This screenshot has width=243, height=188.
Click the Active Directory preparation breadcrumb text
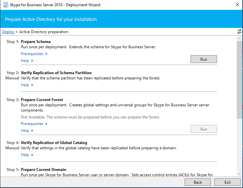(x=44, y=32)
